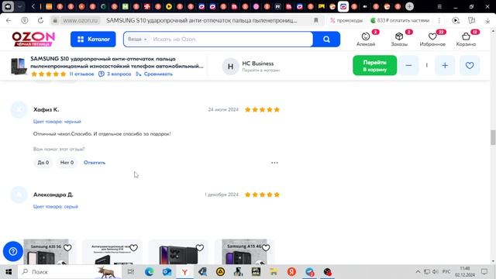Image resolution: width=496 pixels, height=279 pixels.
Task: Open the Везде search scope dropdown
Action: click(137, 40)
